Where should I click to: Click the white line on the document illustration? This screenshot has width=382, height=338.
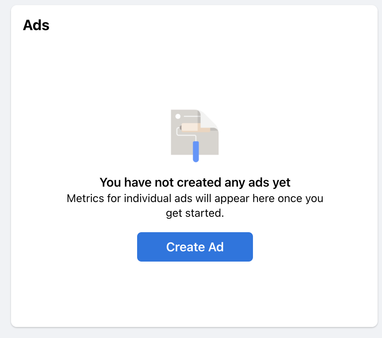tap(192, 116)
